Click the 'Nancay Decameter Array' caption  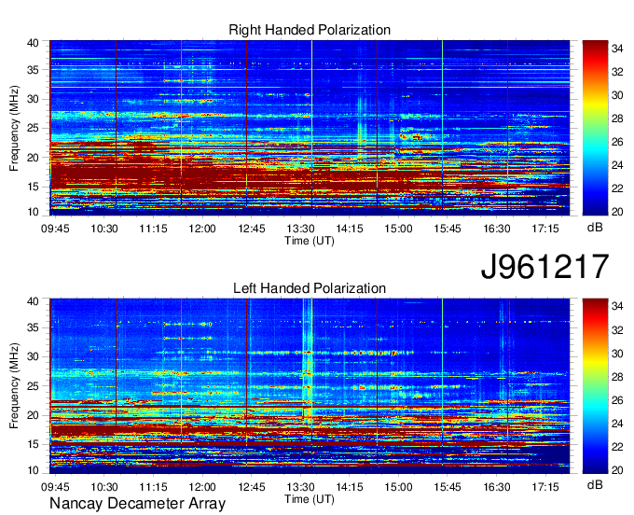click(137, 504)
